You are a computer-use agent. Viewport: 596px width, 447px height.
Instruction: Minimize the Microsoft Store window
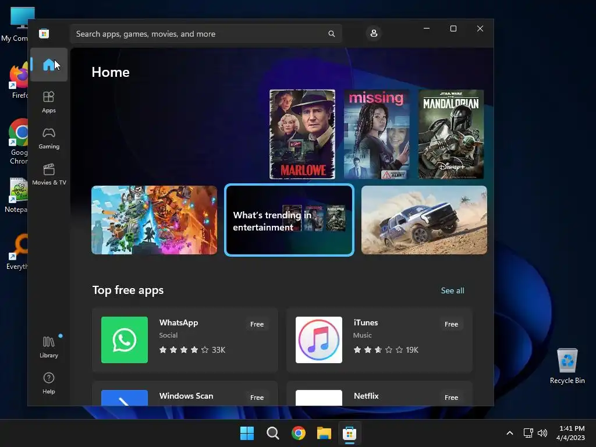coord(427,29)
